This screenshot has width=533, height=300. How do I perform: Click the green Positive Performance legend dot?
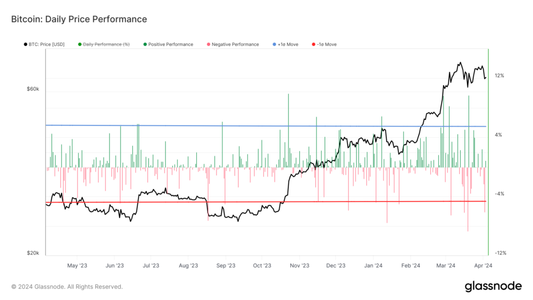coord(146,44)
